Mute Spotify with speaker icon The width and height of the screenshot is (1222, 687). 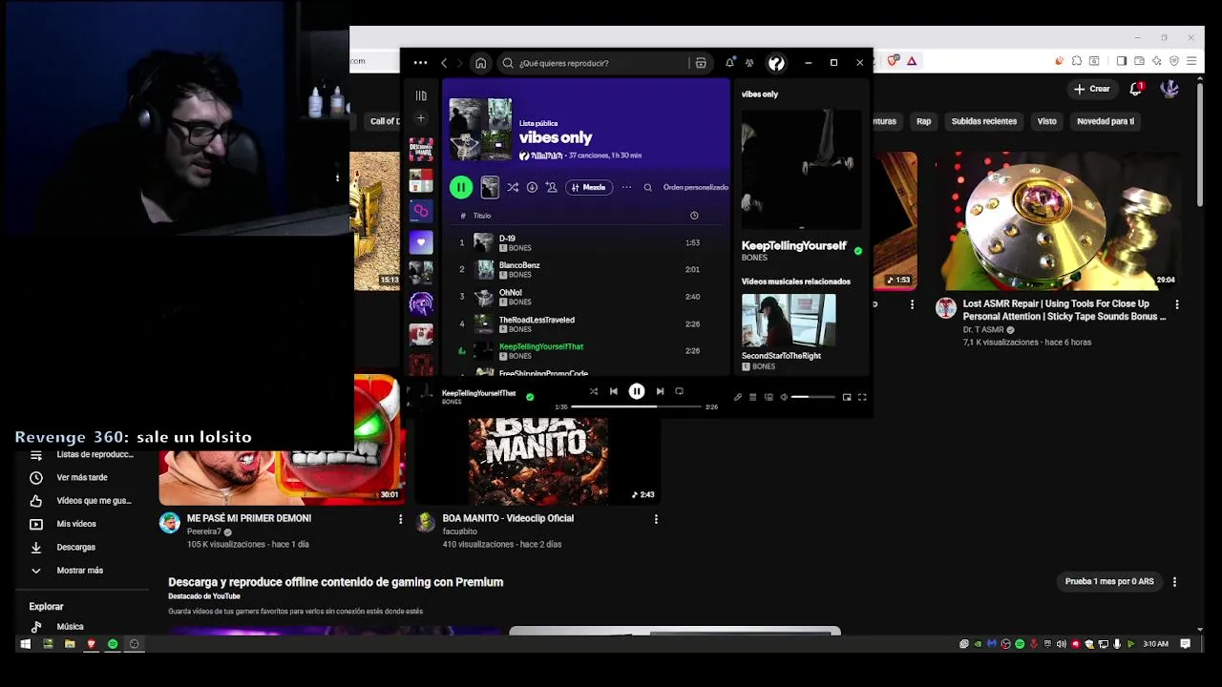[x=784, y=397]
